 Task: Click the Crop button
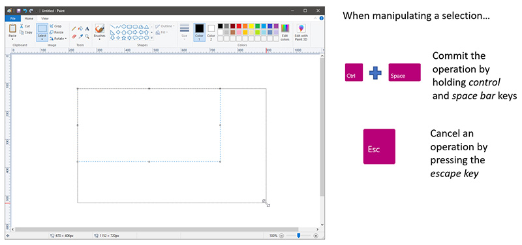tap(55, 26)
